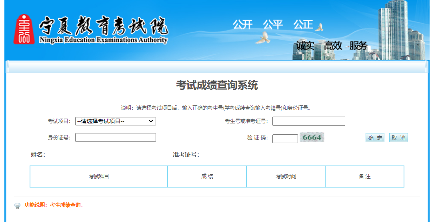Click the 考试成绩查询系统 page title
The image size is (434, 222).
pyautogui.click(x=217, y=85)
